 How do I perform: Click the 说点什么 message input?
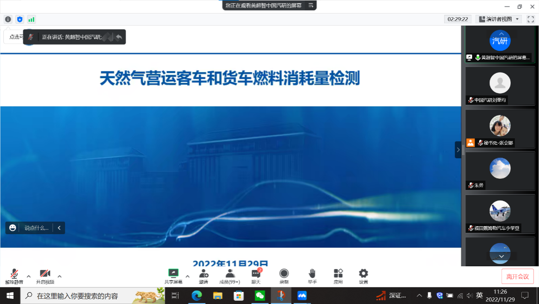(36, 228)
